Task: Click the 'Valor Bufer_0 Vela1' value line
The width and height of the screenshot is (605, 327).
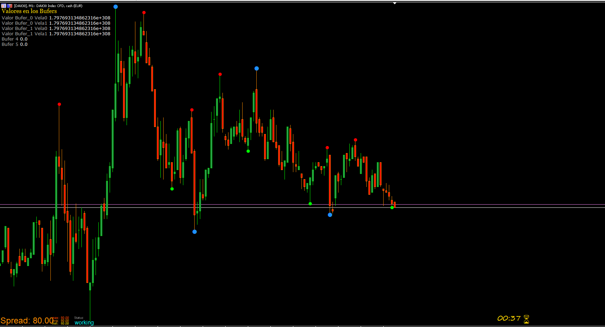Action: 56,23
